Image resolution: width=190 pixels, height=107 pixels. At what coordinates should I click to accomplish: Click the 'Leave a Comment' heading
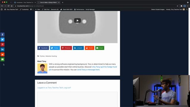point(47,83)
